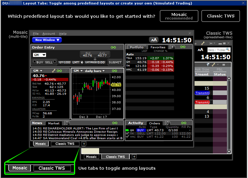Click the blue Transmit button
The height and width of the screenshot is (178, 248).
202,93
